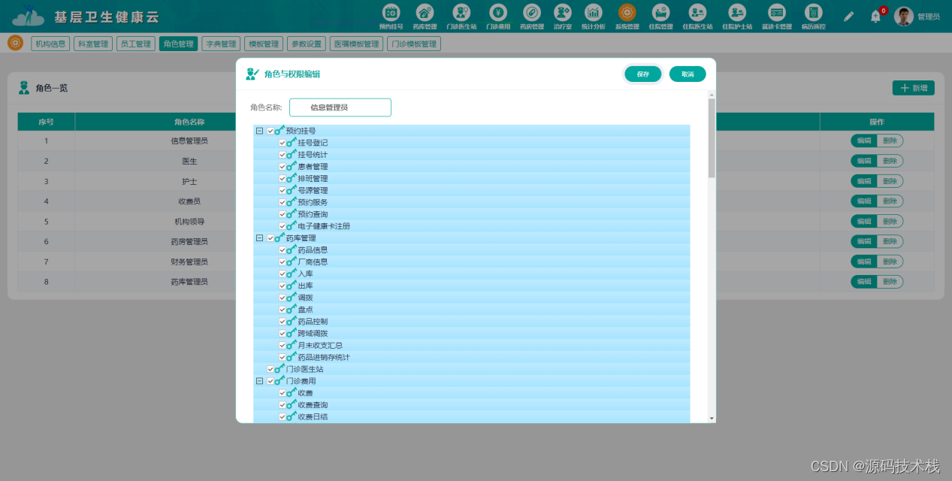
Task: Open the 就诊卡管理 module icon in header
Action: [x=777, y=12]
